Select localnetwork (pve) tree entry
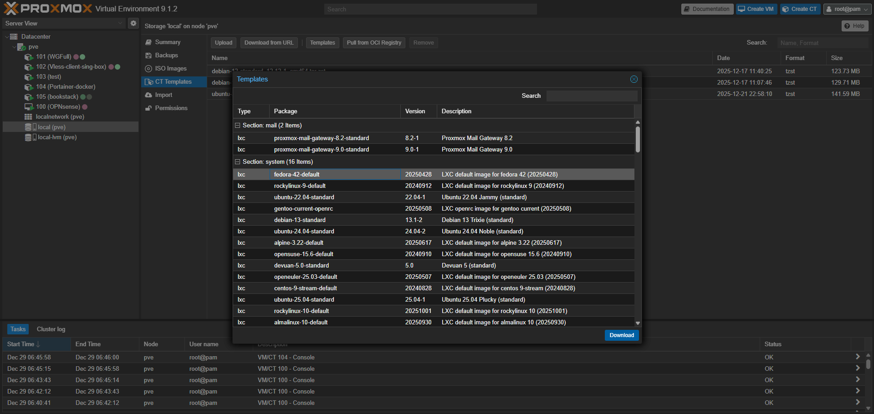Screen dimensions: 874x414 60,117
